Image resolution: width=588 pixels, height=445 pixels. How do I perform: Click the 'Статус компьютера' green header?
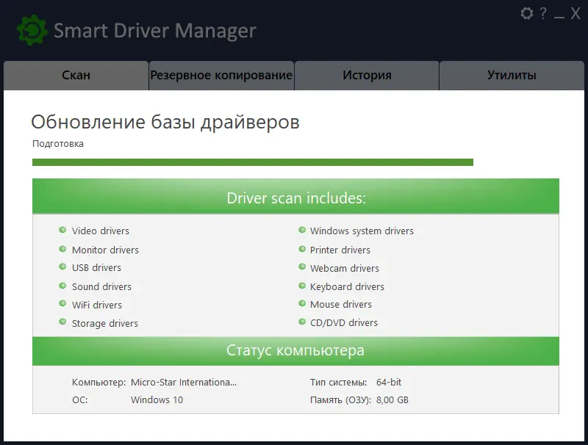(294, 351)
